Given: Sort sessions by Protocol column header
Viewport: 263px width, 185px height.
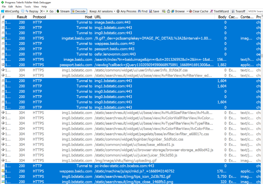Looking at the screenshot, I should point(41,17).
